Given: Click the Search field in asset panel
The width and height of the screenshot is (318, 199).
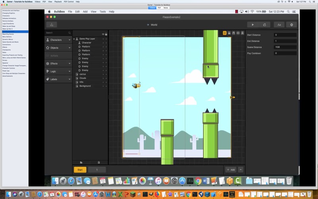Looking at the screenshot, I should [x=58, y=33].
